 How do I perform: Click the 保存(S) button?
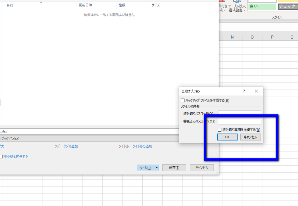[x=174, y=168]
